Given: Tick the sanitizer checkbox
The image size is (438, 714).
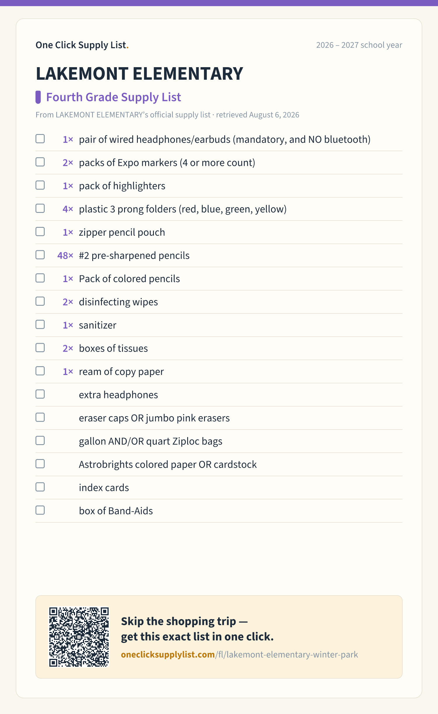Looking at the screenshot, I should click(40, 324).
